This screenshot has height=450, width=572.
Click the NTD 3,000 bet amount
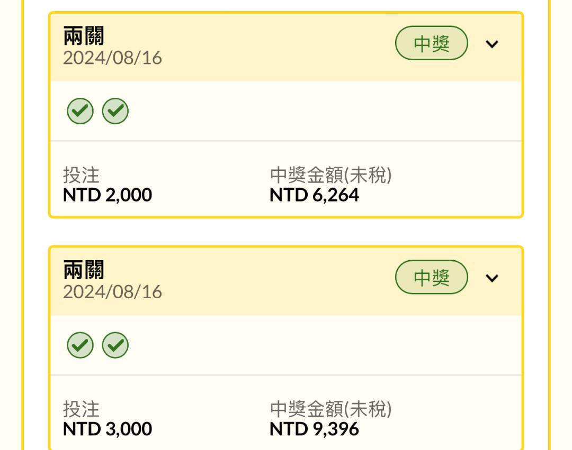pos(107,429)
